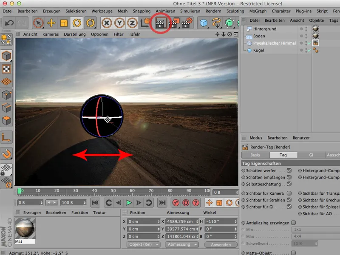
Task: Open spline tools icon
Action: coord(216,23)
